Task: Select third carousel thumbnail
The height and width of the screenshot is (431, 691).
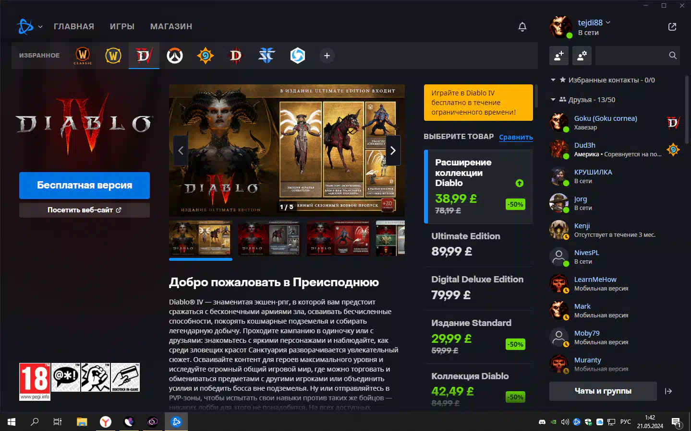Action: coord(338,238)
